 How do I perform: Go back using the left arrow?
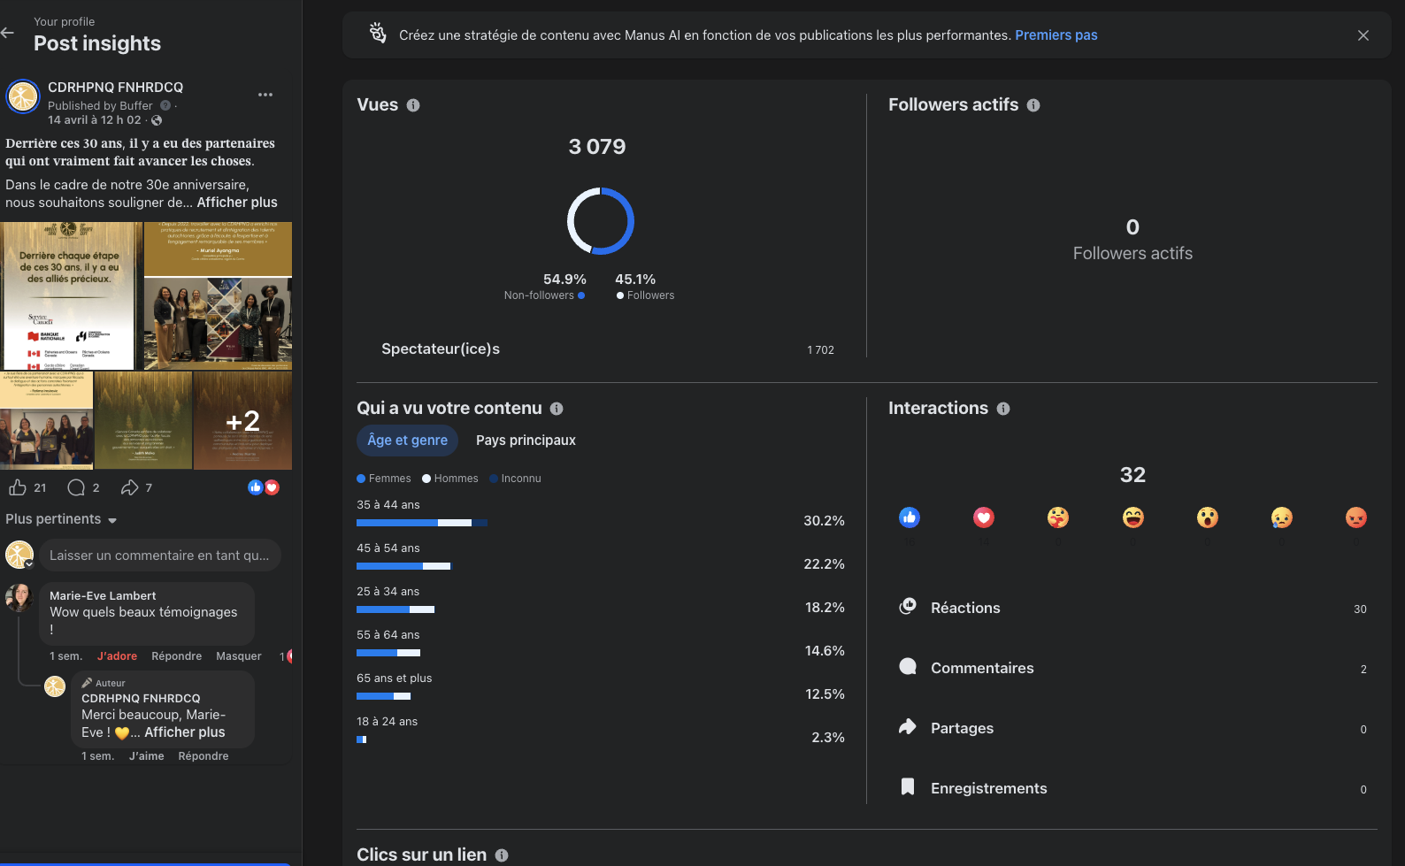(x=8, y=33)
